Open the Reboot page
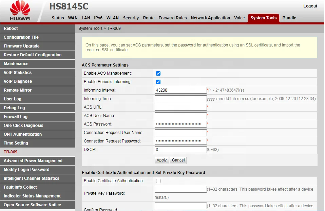The height and width of the screenshot is (211, 325). pyautogui.click(x=11, y=28)
